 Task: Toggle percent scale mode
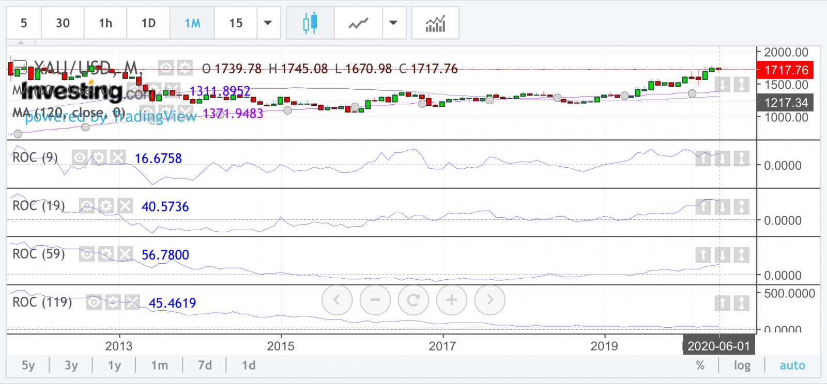tap(700, 365)
